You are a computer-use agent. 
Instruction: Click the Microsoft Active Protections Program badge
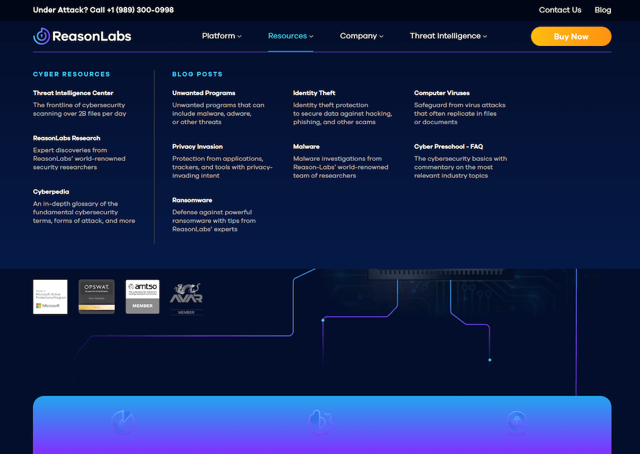[x=50, y=296]
